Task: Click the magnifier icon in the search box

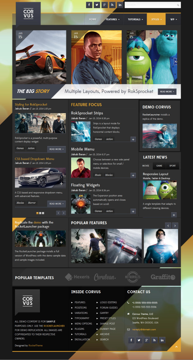Action: 178,5
